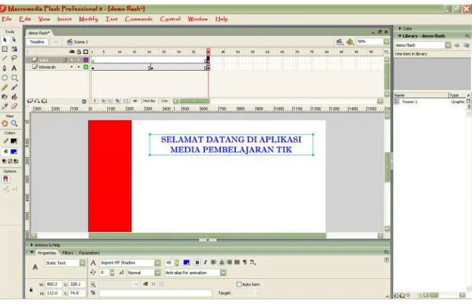Image resolution: width=472 pixels, height=307 pixels.
Task: Select the Eyedropper tool
Action: pyautogui.click(x=5, y=106)
